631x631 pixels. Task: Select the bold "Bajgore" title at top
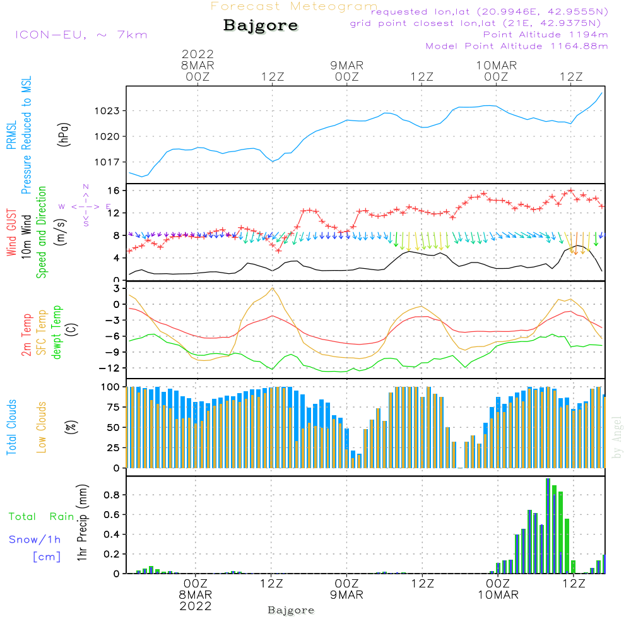pyautogui.click(x=261, y=25)
